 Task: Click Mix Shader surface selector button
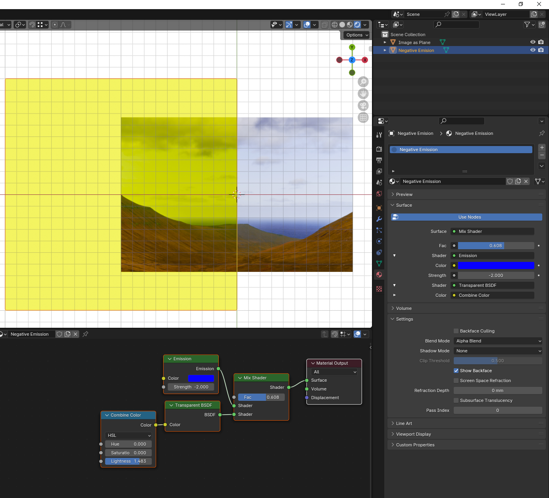tap(493, 231)
